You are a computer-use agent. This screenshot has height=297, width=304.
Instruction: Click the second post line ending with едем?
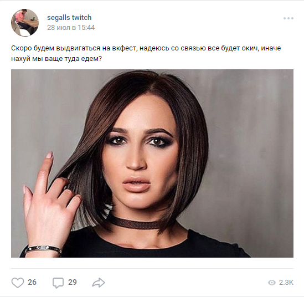pyautogui.click(x=56, y=59)
